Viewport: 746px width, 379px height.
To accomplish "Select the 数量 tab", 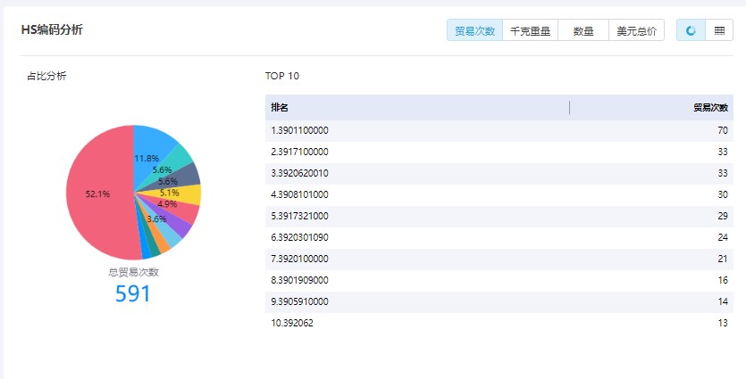I will (583, 30).
